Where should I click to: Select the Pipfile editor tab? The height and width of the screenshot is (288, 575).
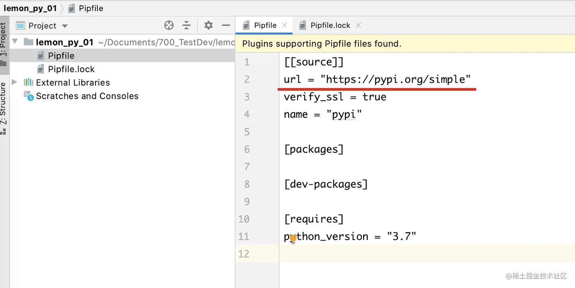pyautogui.click(x=265, y=25)
